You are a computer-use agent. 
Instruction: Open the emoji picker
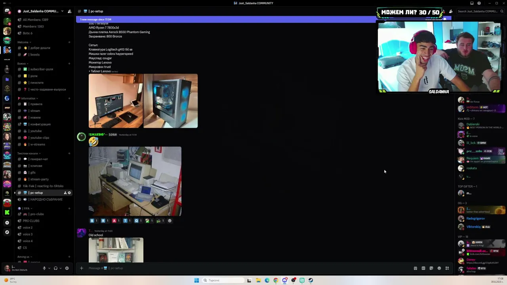(x=439, y=268)
